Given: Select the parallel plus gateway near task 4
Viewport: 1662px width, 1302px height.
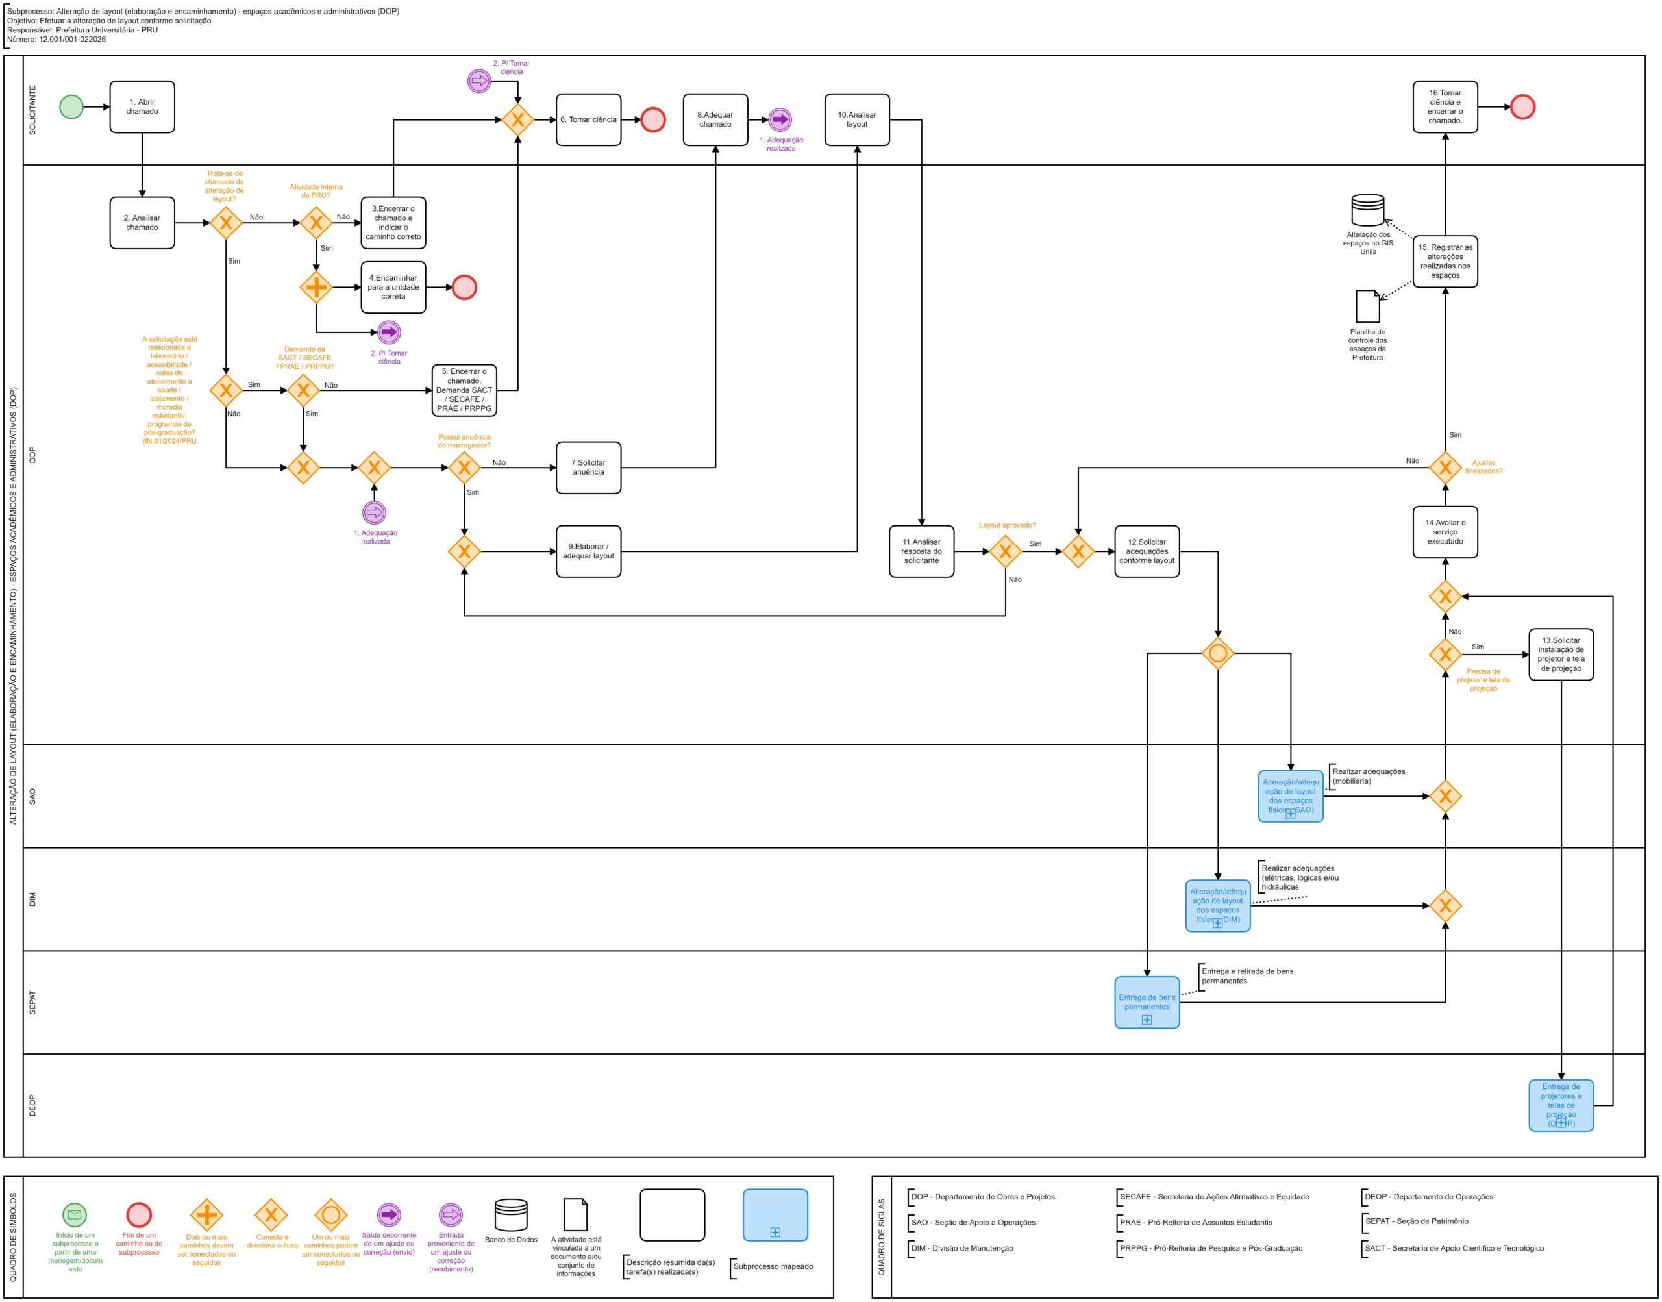Looking at the screenshot, I should [316, 288].
